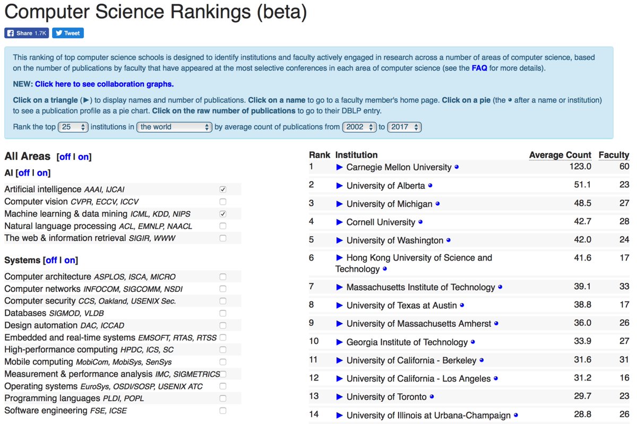Screen dimensions: 637x424
Task: Turn All Areas on
Action: pyautogui.click(x=83, y=157)
